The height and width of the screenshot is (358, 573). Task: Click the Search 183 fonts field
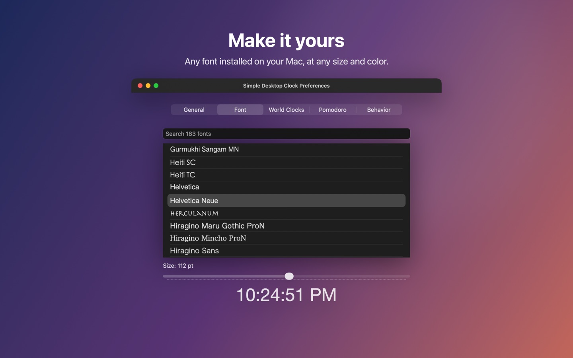click(286, 134)
